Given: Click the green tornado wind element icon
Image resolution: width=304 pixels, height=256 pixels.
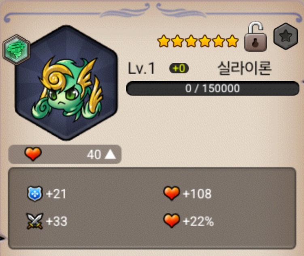Looking at the screenshot, I should pyautogui.click(x=17, y=50).
